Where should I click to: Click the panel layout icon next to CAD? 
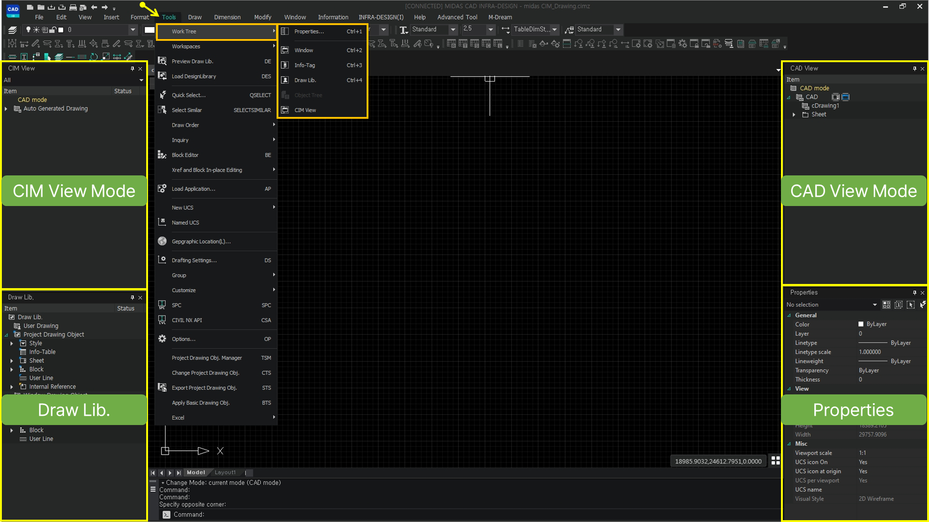pyautogui.click(x=836, y=97)
